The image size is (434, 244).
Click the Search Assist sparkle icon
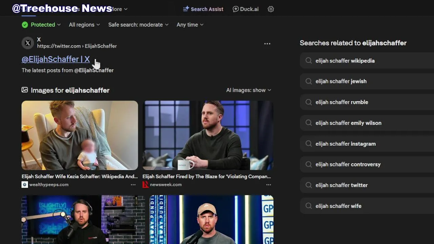coord(186,9)
